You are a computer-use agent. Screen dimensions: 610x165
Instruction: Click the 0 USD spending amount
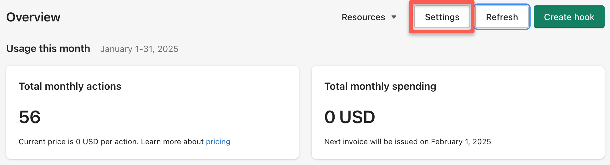[x=350, y=117]
